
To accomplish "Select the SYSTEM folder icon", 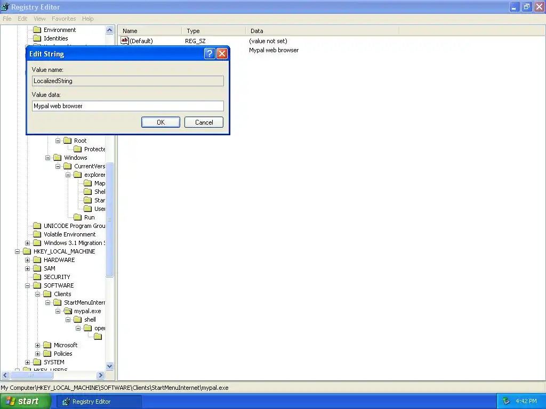I will click(x=37, y=362).
